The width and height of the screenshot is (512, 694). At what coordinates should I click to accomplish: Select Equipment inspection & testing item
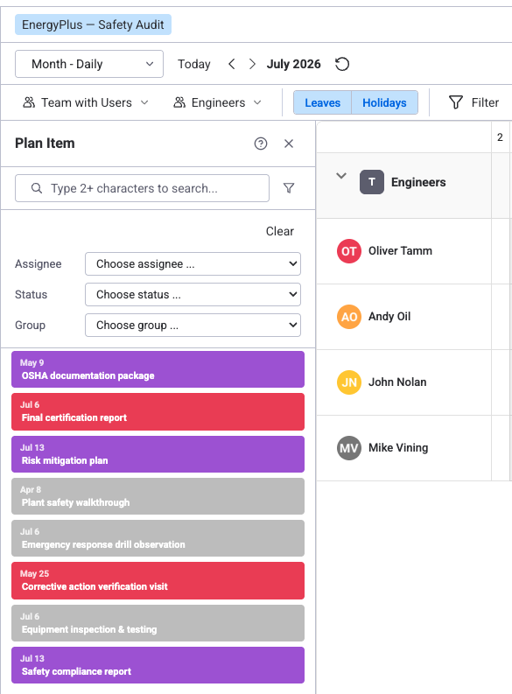coord(158,623)
